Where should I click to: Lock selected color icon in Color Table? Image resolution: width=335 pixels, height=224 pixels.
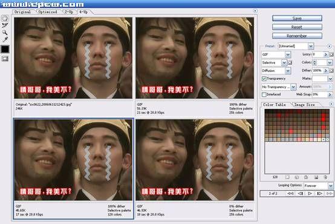306,177
